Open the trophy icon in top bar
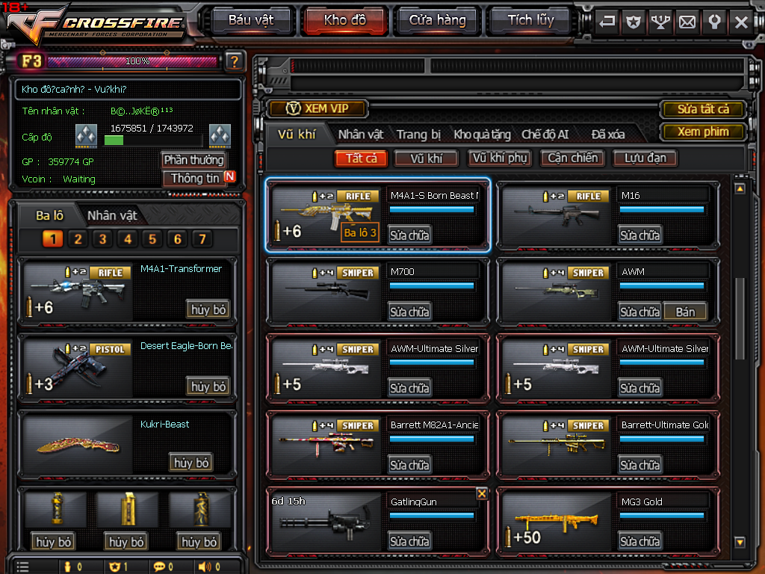The image size is (765, 574). 660,22
